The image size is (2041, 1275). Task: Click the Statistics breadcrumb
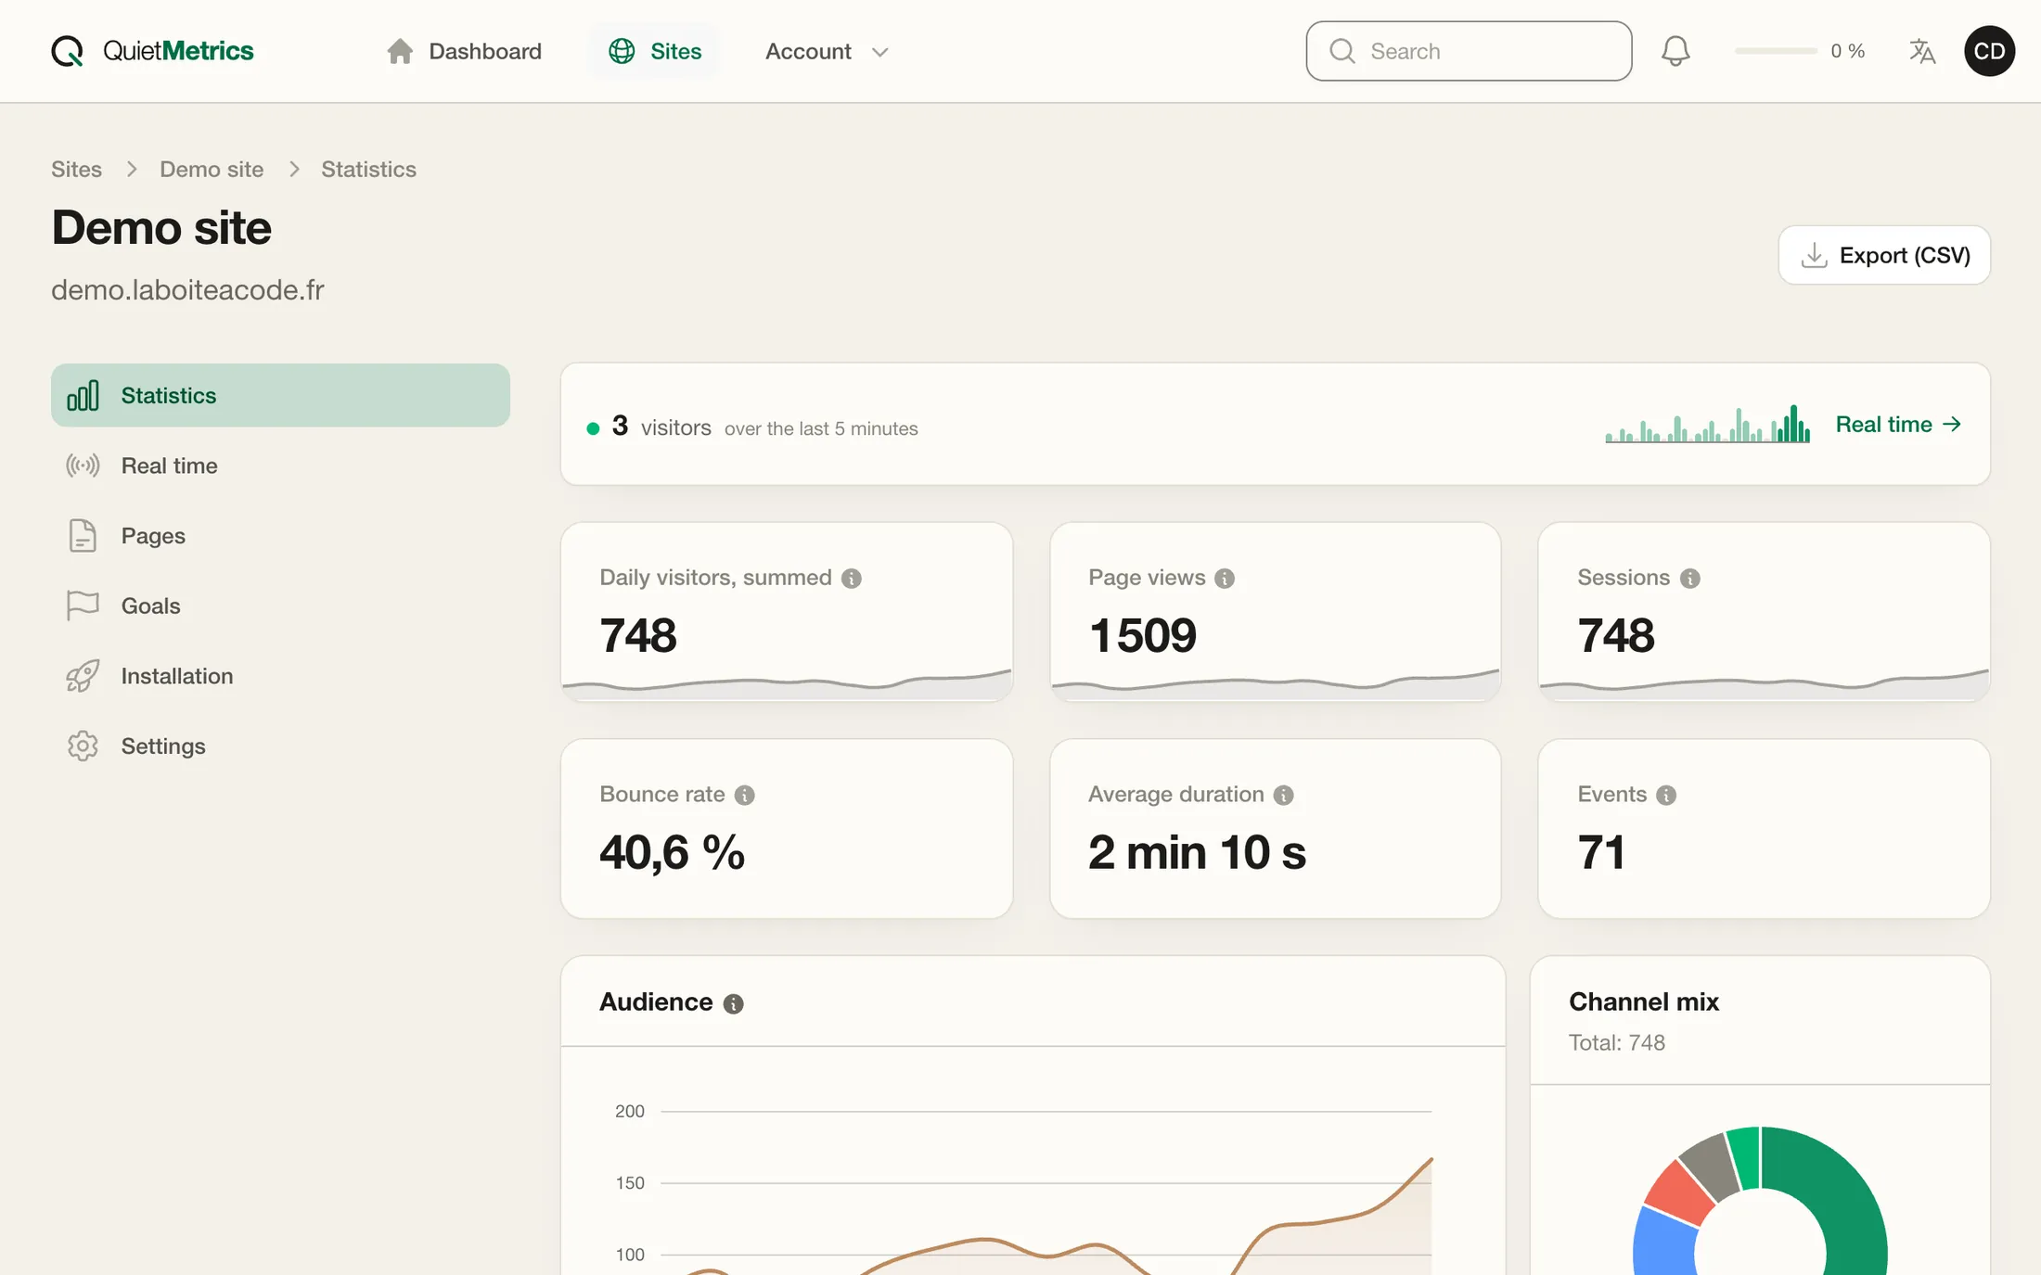(368, 169)
